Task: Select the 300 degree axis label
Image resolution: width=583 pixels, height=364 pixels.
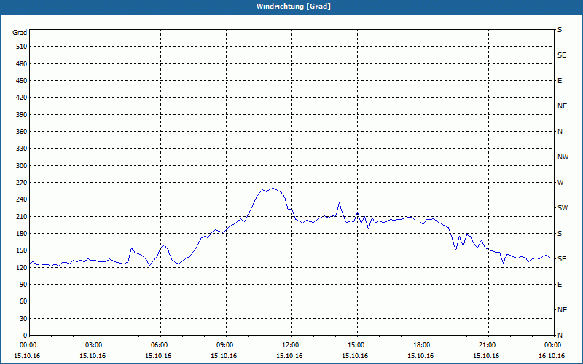Action: point(21,166)
